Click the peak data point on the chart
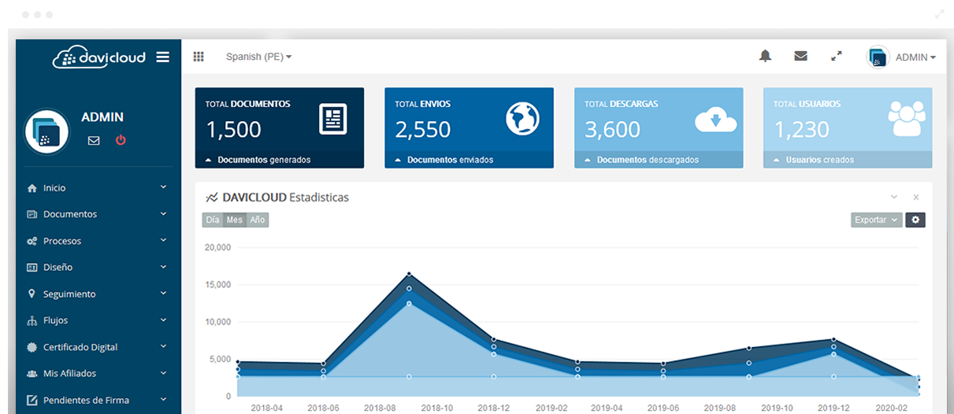954x414 pixels. coord(409,274)
